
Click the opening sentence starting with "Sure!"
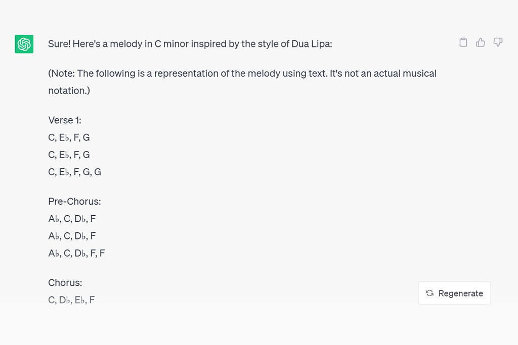click(x=190, y=44)
